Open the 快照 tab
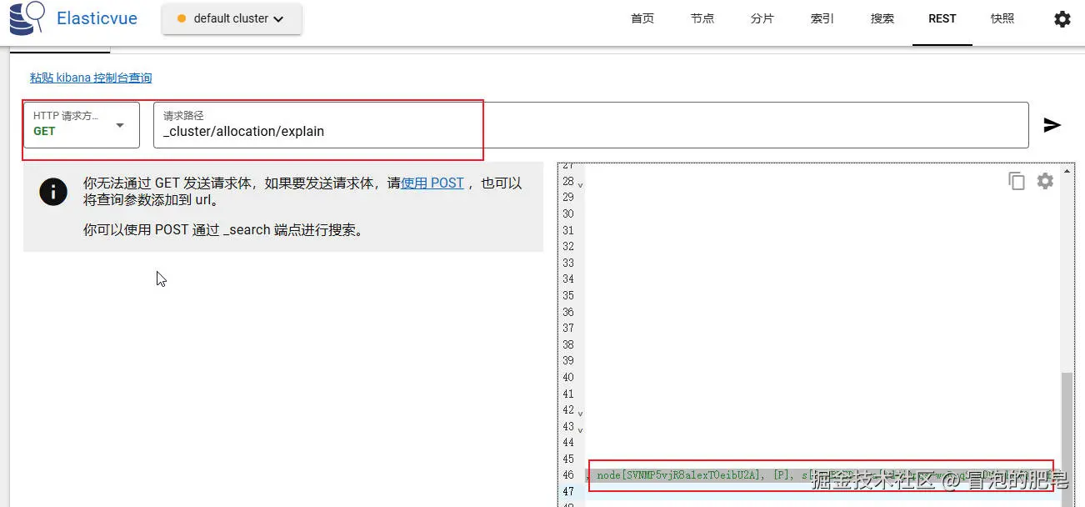The width and height of the screenshot is (1085, 507). [1002, 18]
